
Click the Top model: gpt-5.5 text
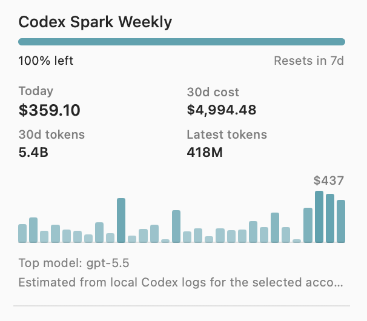pos(74,263)
